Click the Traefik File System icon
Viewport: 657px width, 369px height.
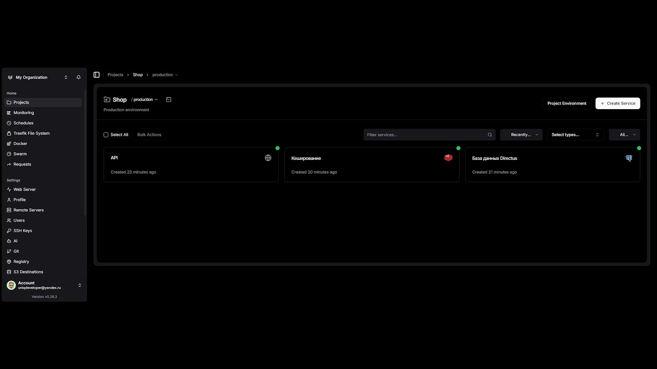[9, 133]
